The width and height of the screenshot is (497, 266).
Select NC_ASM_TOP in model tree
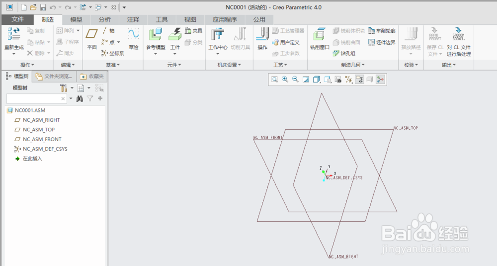click(x=39, y=129)
